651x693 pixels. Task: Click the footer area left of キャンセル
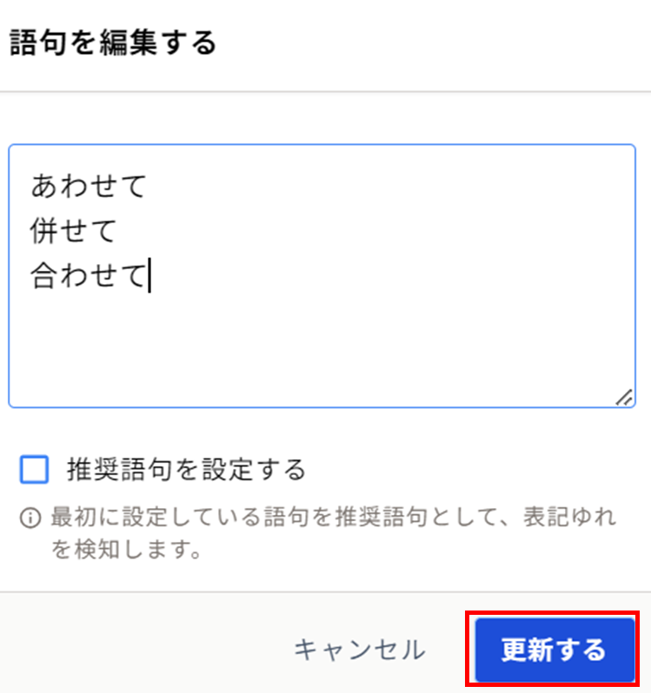click(142, 650)
